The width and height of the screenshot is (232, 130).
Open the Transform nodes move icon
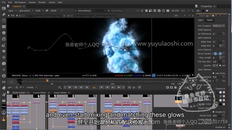click(x=4, y=57)
